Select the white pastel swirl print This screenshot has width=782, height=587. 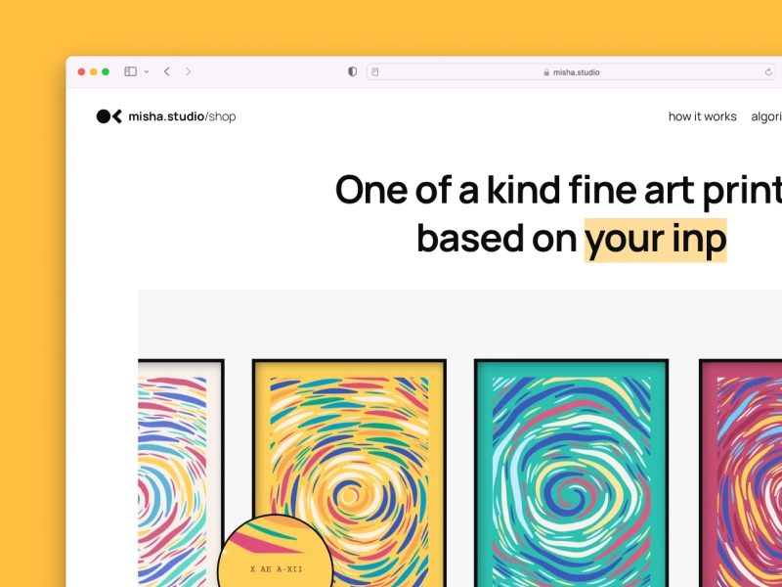click(181, 474)
